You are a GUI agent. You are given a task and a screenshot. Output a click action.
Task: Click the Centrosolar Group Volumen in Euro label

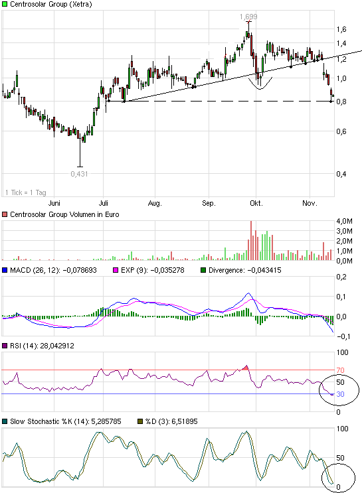pyautogui.click(x=64, y=214)
